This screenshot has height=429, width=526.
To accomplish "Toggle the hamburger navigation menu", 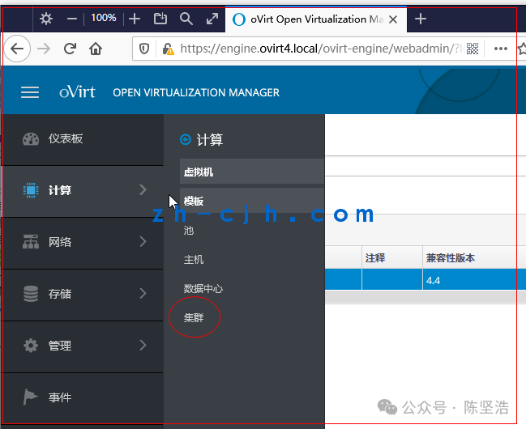I will [x=30, y=92].
